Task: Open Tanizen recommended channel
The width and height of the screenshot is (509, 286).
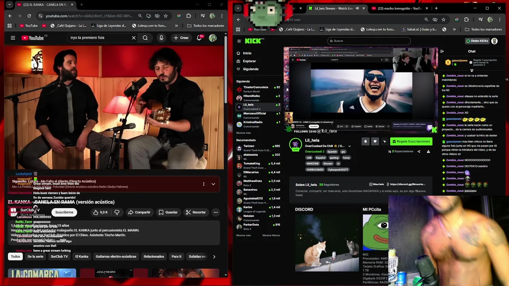Action: click(x=258, y=148)
